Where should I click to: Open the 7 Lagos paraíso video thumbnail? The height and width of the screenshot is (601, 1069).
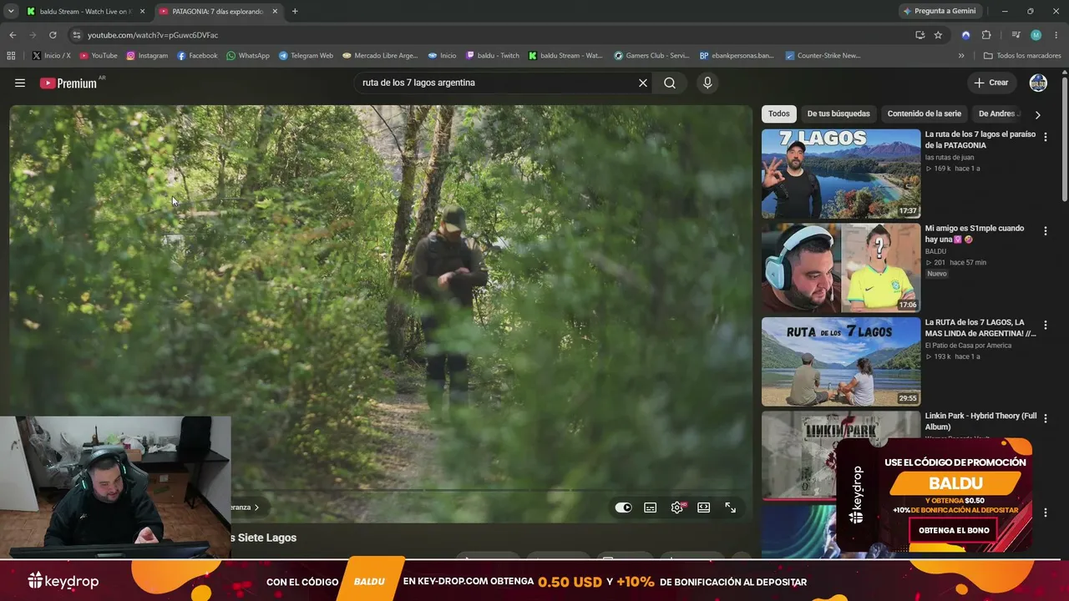(841, 174)
